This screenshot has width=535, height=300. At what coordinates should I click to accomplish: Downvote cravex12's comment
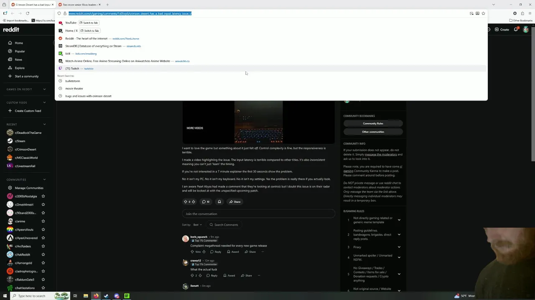point(200,275)
